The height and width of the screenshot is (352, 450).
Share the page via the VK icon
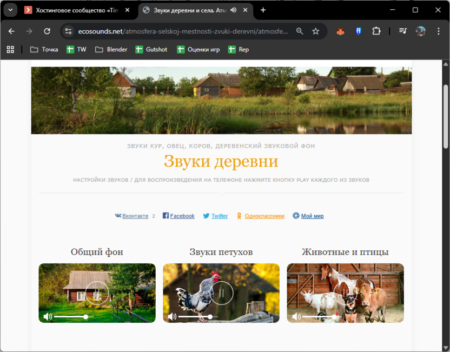pyautogui.click(x=118, y=215)
